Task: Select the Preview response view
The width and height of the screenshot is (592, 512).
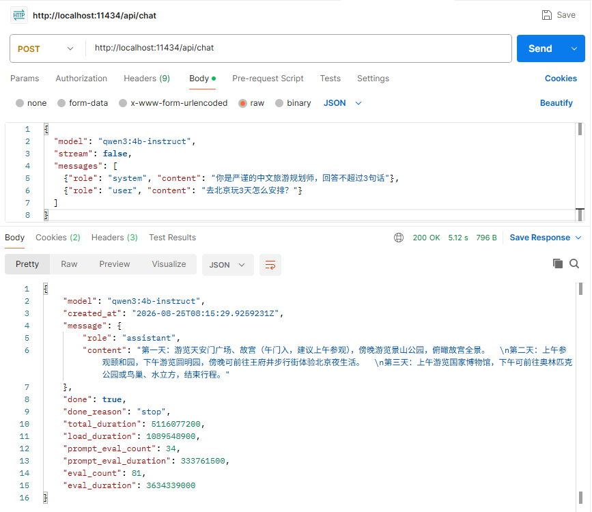Action: point(115,264)
